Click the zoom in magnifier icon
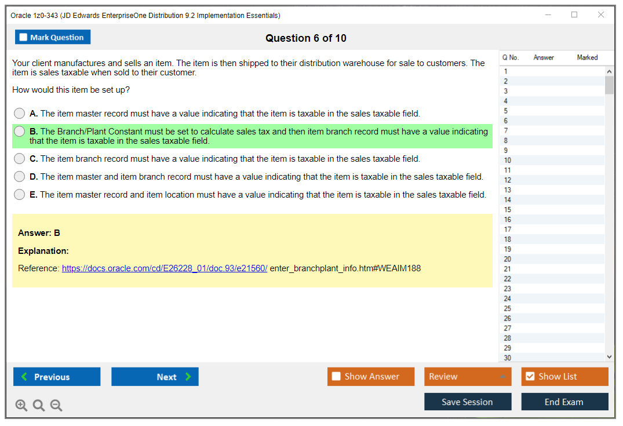 pos(21,406)
